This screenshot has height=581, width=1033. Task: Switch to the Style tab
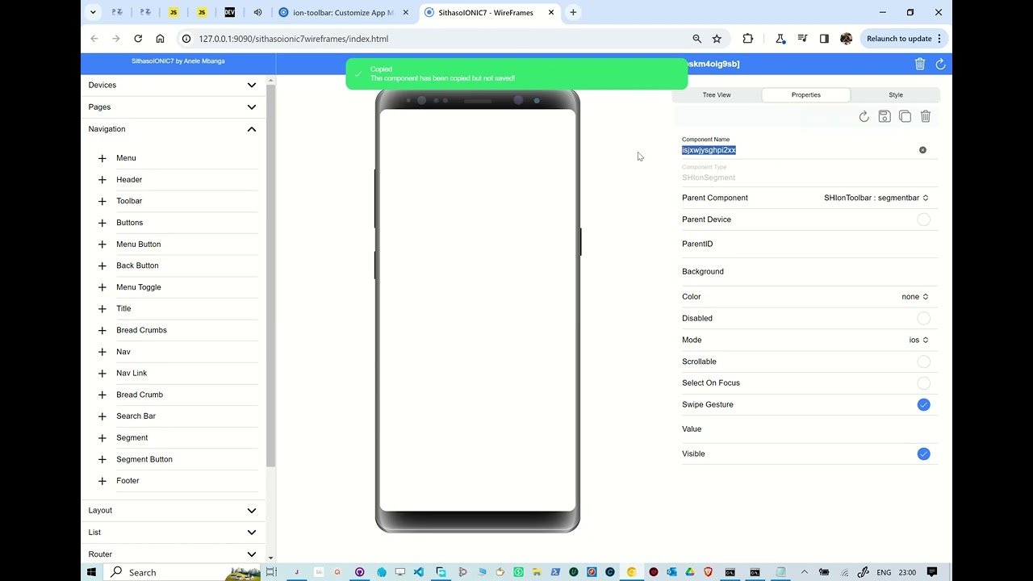[896, 95]
